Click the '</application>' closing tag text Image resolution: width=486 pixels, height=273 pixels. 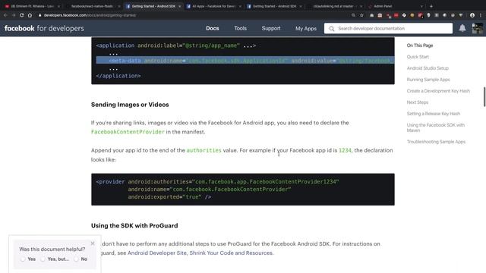pos(118,76)
